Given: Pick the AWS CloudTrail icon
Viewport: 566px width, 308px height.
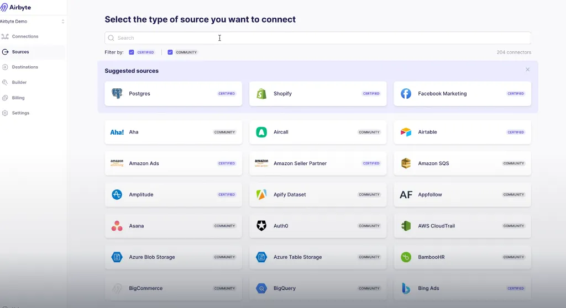Looking at the screenshot, I should (406, 226).
